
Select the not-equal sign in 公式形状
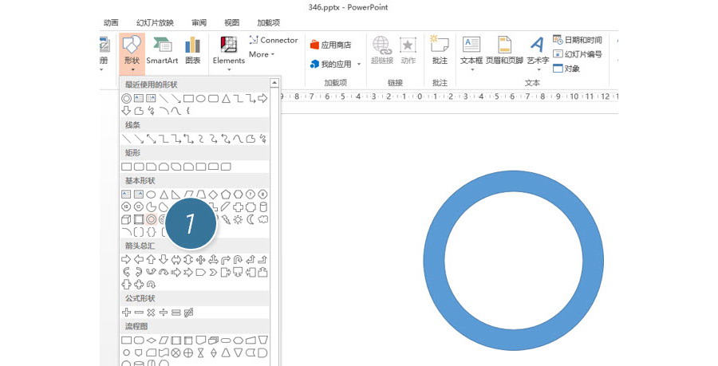(188, 313)
